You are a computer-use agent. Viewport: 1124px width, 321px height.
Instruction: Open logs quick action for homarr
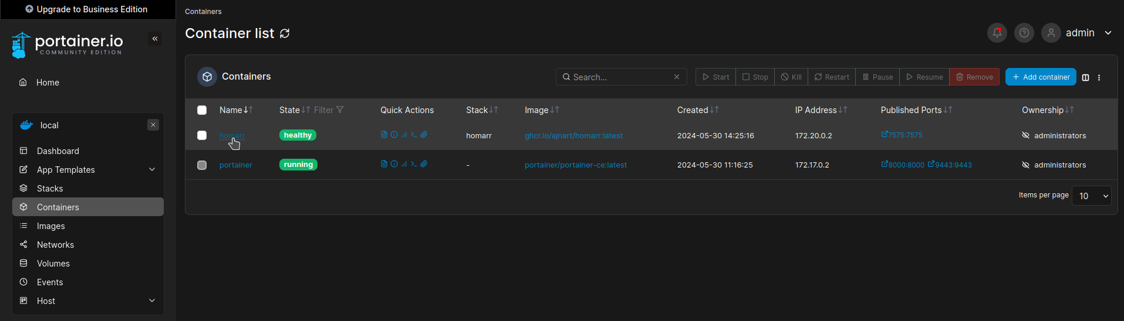(384, 135)
